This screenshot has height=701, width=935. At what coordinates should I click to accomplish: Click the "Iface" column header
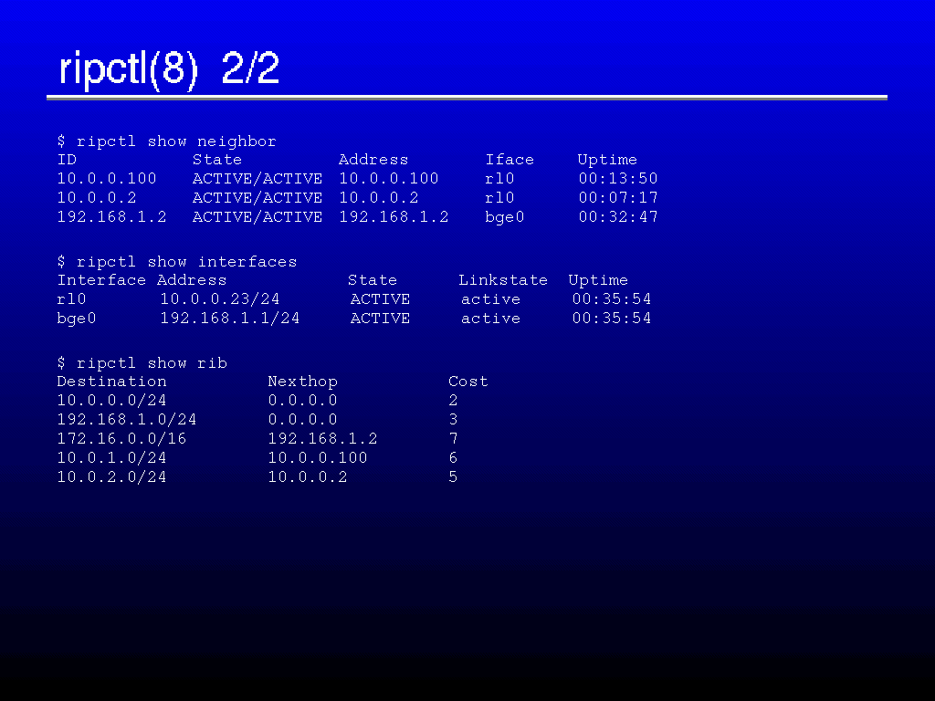coord(509,160)
